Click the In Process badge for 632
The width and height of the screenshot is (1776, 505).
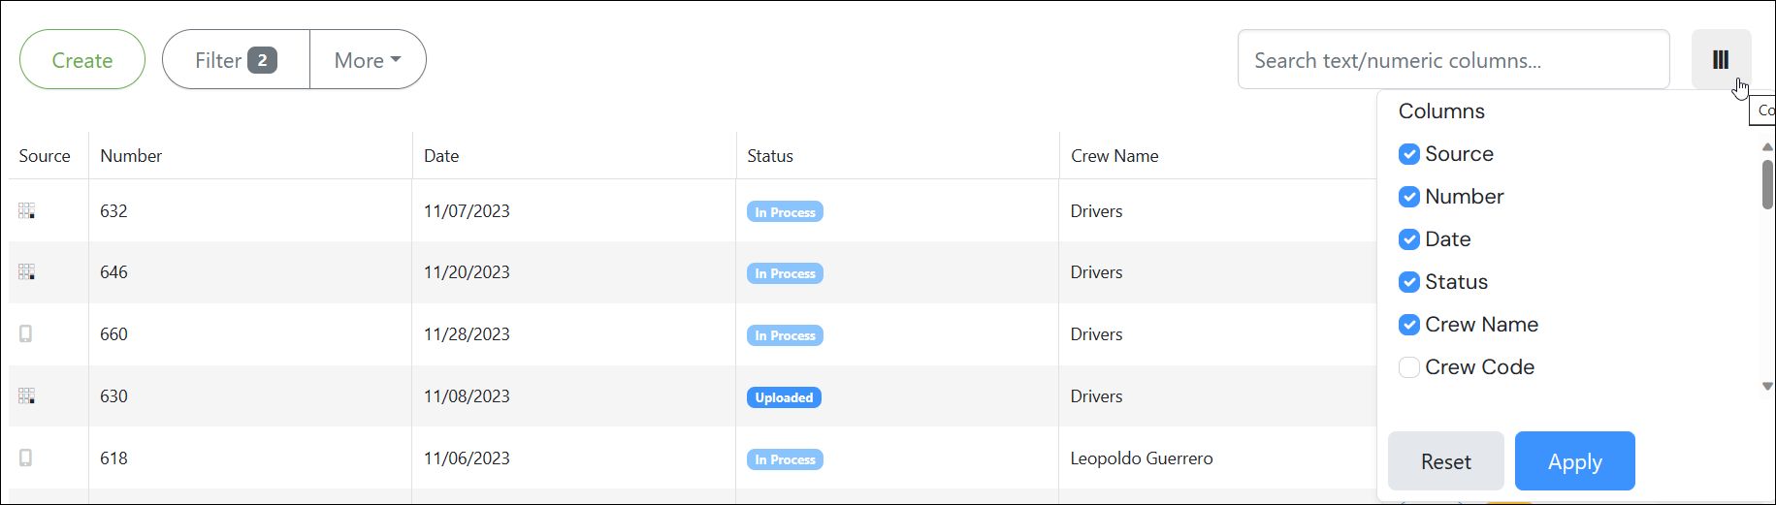pos(785,212)
